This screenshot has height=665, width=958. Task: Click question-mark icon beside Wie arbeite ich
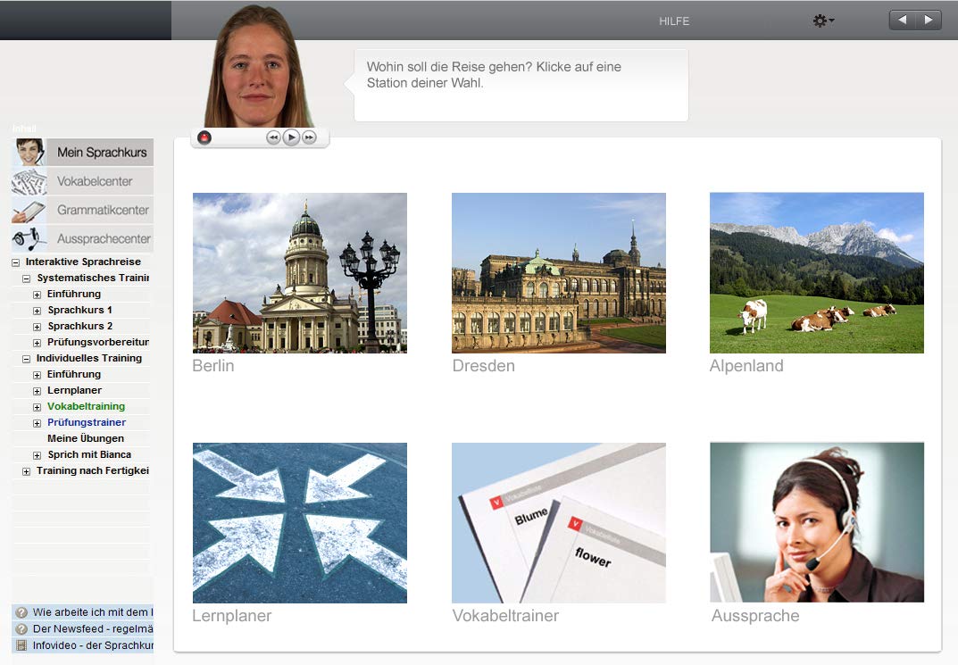click(21, 611)
